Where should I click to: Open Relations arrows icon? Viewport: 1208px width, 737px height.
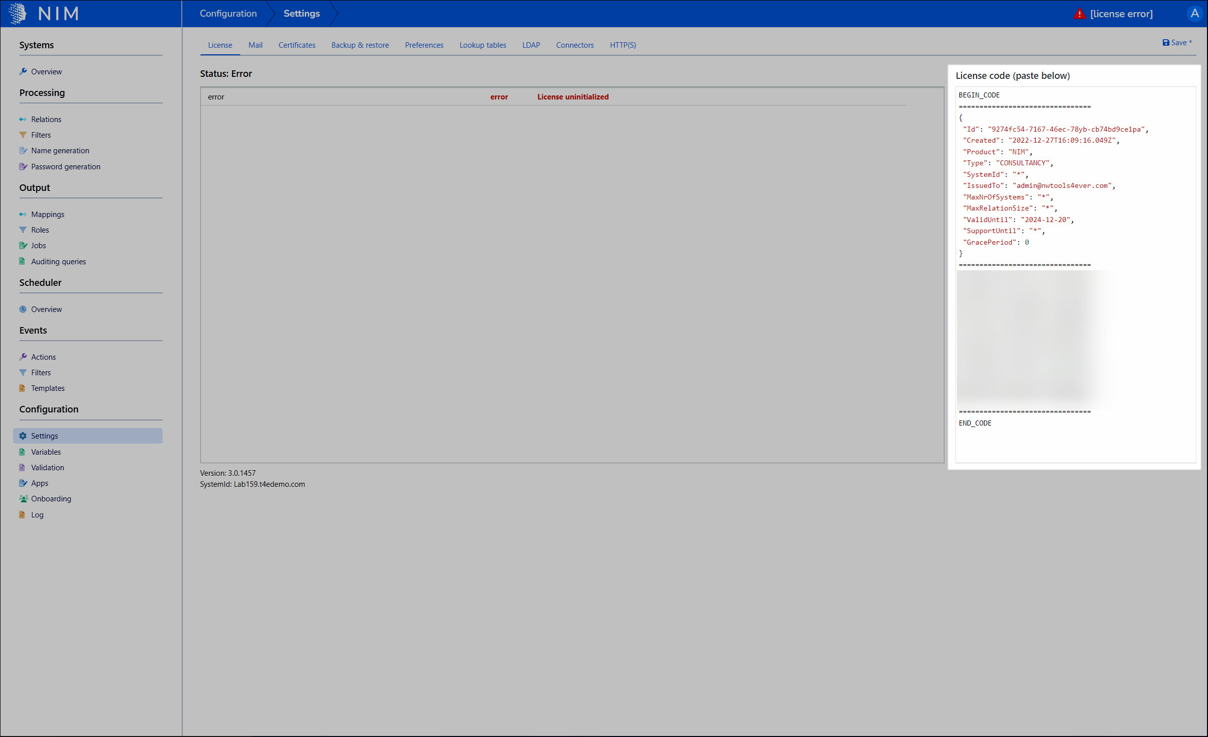point(23,120)
